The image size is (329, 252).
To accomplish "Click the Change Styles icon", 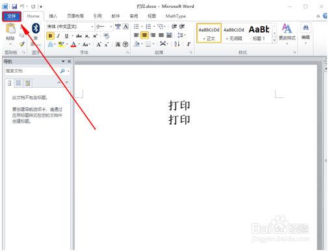I will [287, 32].
